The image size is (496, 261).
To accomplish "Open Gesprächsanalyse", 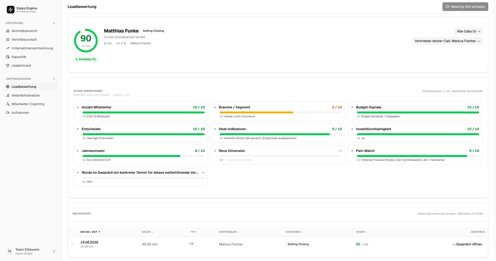I will click(x=31, y=96).
